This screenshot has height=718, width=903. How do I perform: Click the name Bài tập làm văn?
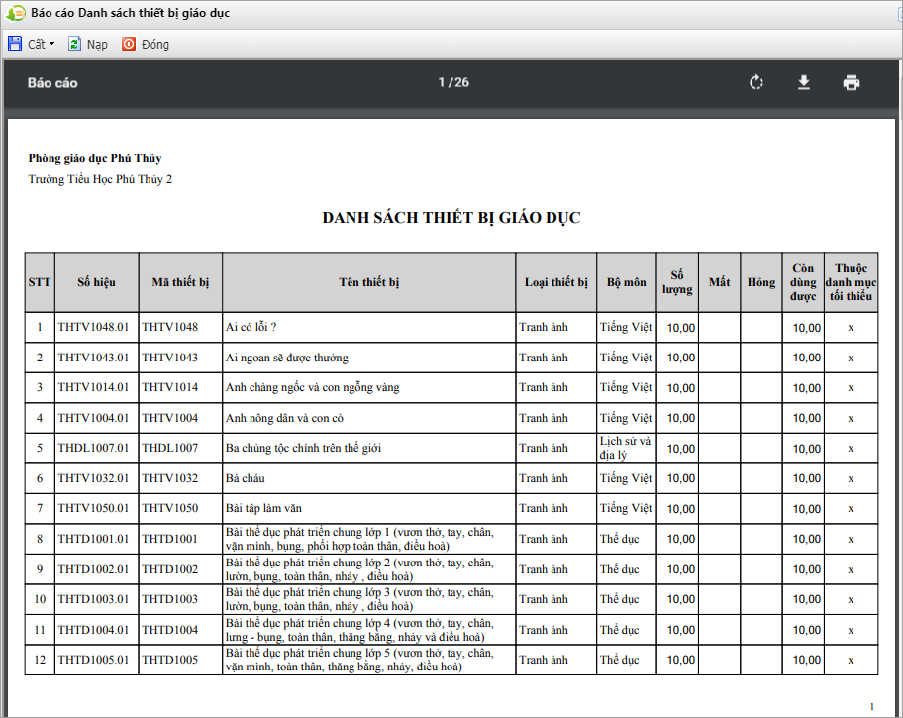click(x=263, y=508)
